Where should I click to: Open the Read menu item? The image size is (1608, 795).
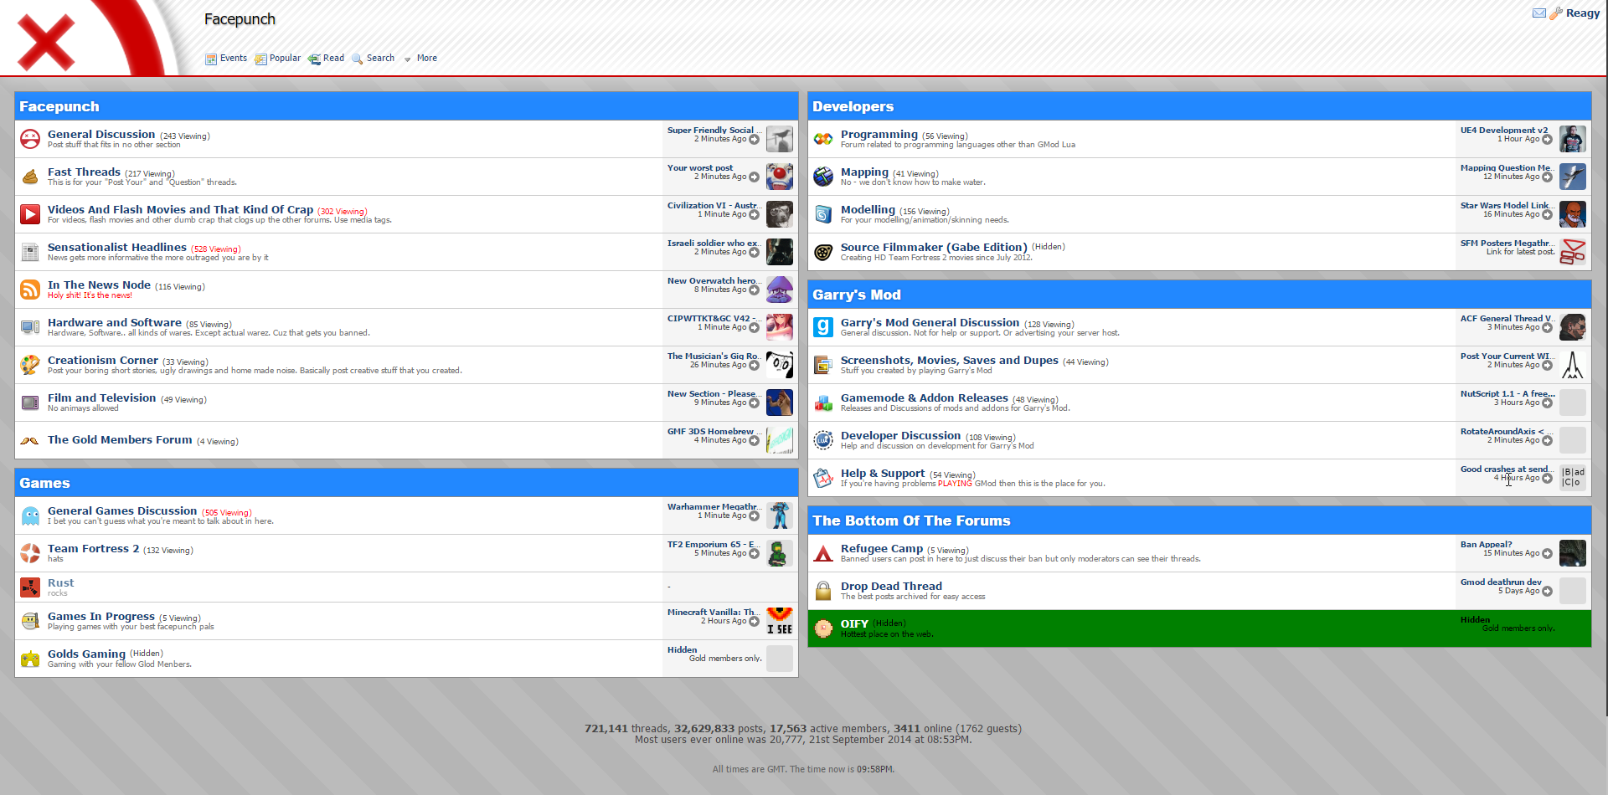pos(327,59)
